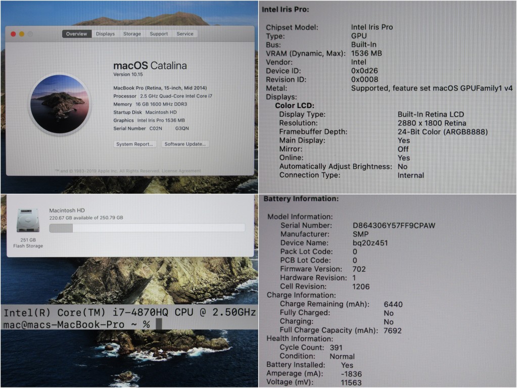Click the Macintosh HD drive icon
The width and height of the screenshot is (517, 388).
(28, 220)
